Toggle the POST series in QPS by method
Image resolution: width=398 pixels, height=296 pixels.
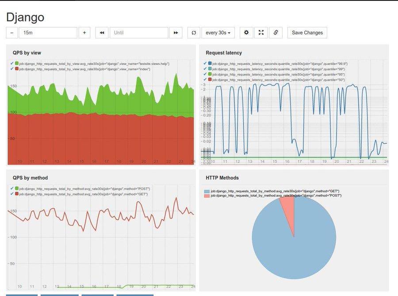[12, 189]
